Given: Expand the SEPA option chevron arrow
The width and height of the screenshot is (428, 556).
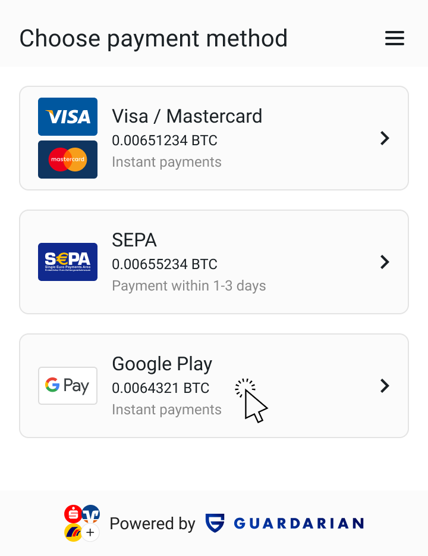Looking at the screenshot, I should point(385,262).
